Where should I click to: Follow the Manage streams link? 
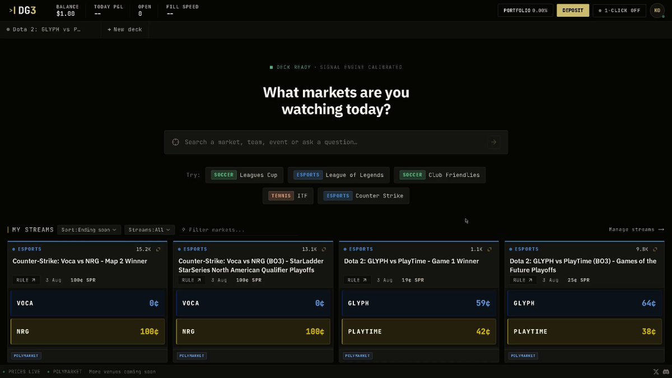coord(636,230)
